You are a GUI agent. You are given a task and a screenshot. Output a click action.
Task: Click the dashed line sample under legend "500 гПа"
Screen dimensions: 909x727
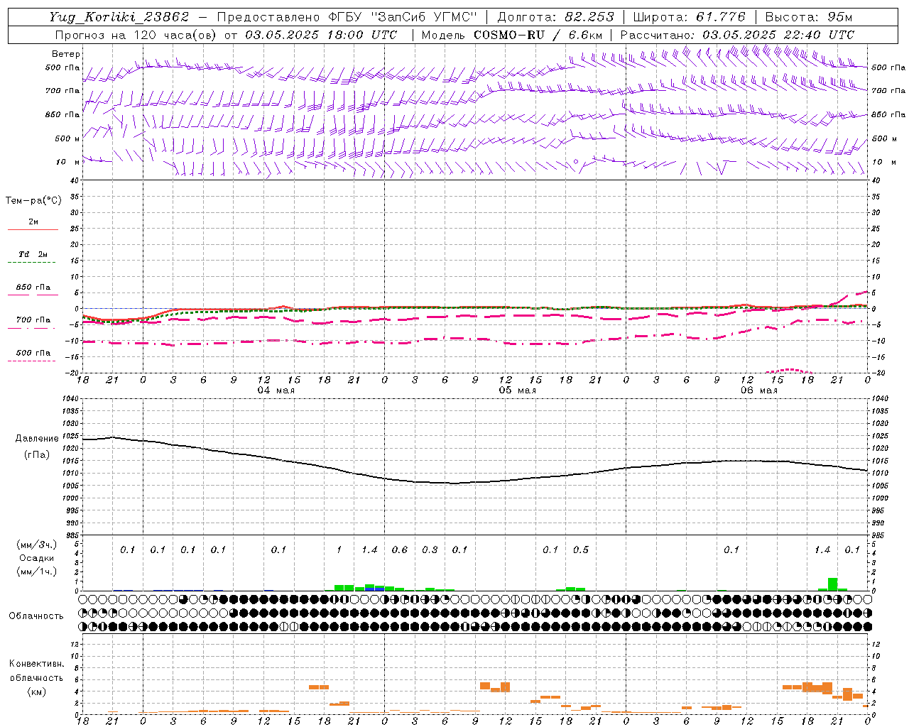pyautogui.click(x=32, y=361)
